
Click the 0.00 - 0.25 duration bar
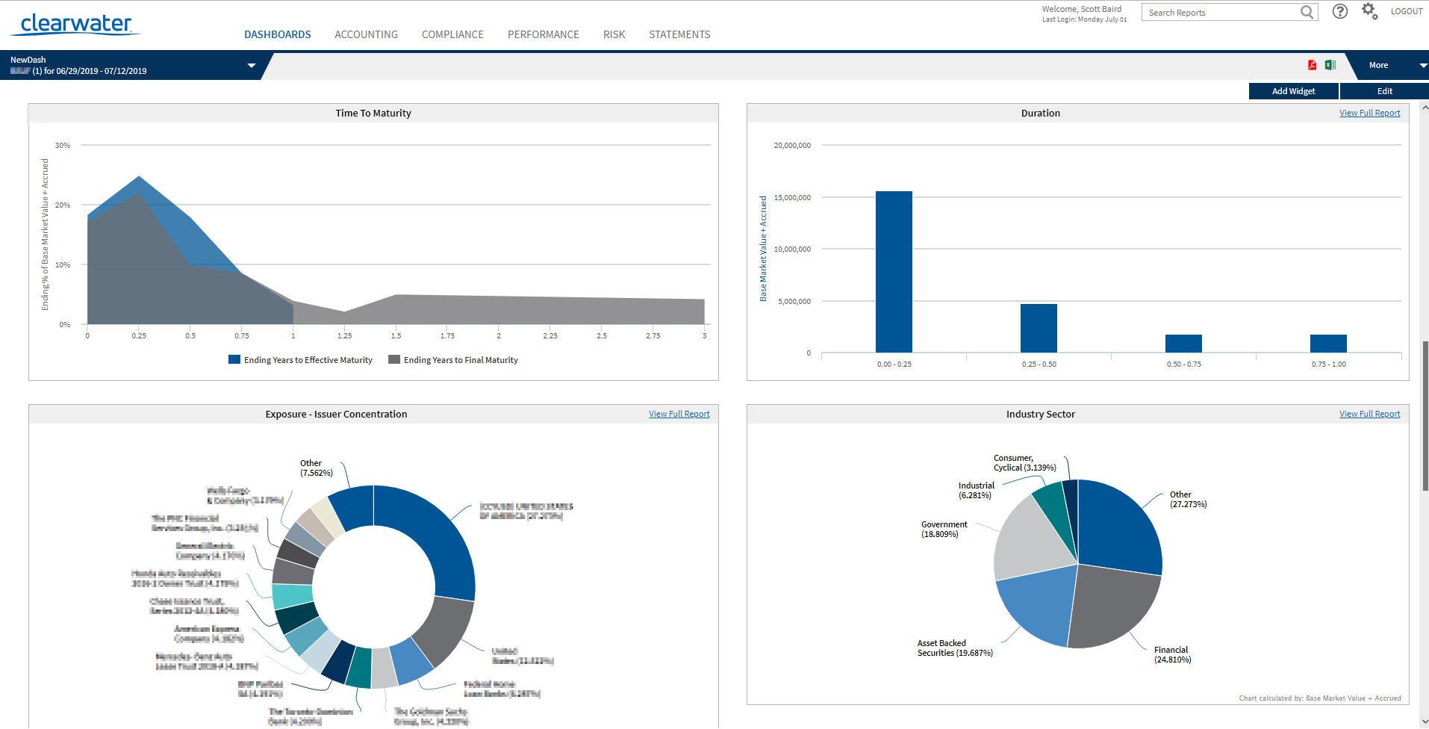(x=894, y=272)
